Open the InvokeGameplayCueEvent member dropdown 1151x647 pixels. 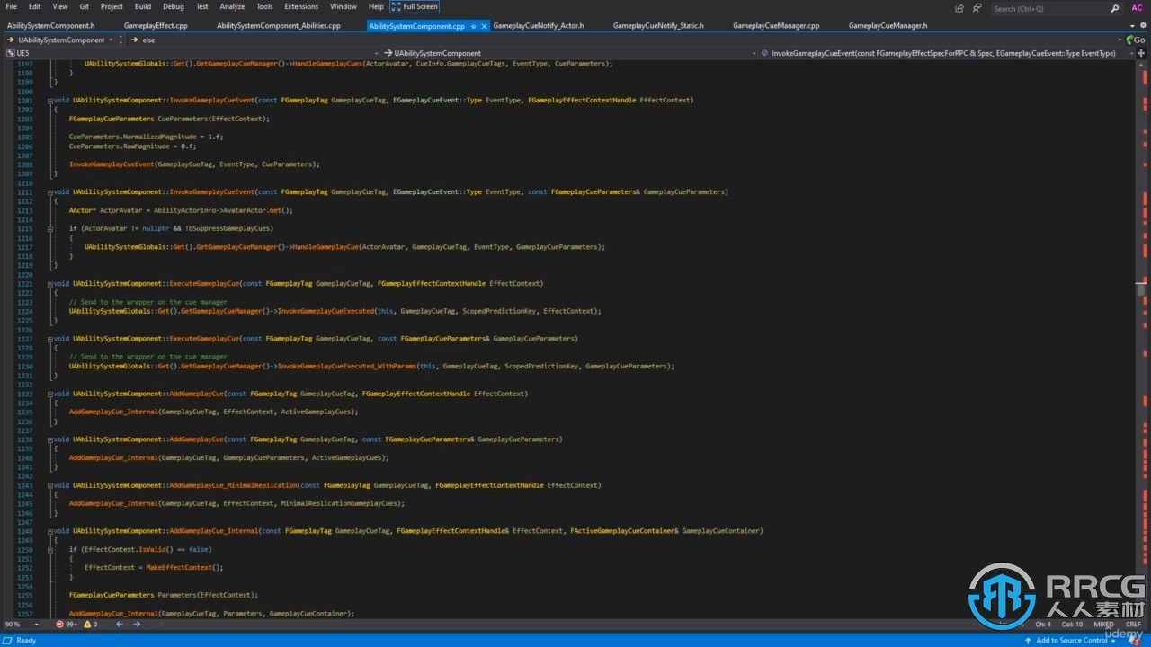[x=948, y=53]
